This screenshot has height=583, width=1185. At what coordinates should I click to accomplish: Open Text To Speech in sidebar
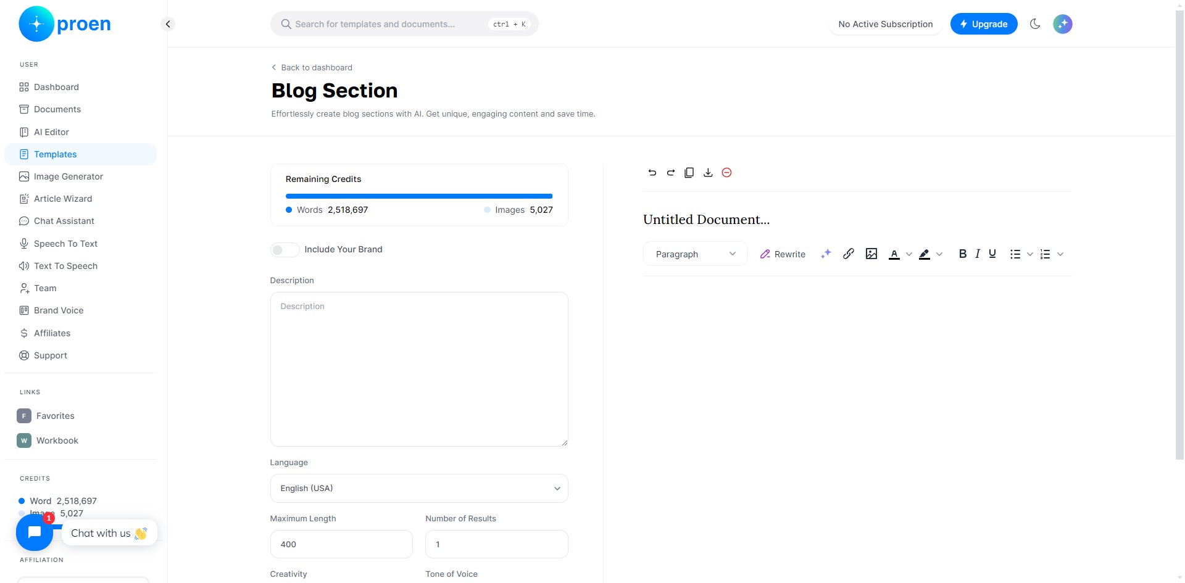tap(80, 266)
